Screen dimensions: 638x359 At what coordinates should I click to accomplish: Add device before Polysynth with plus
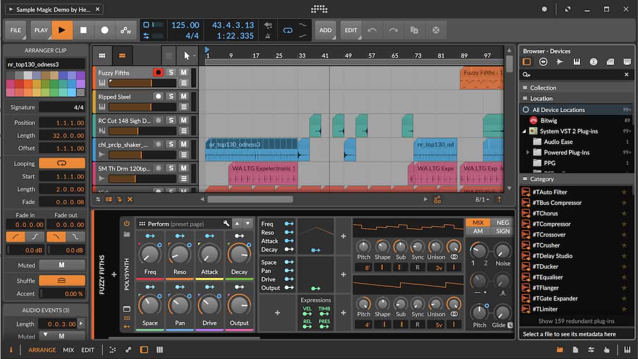(x=113, y=274)
